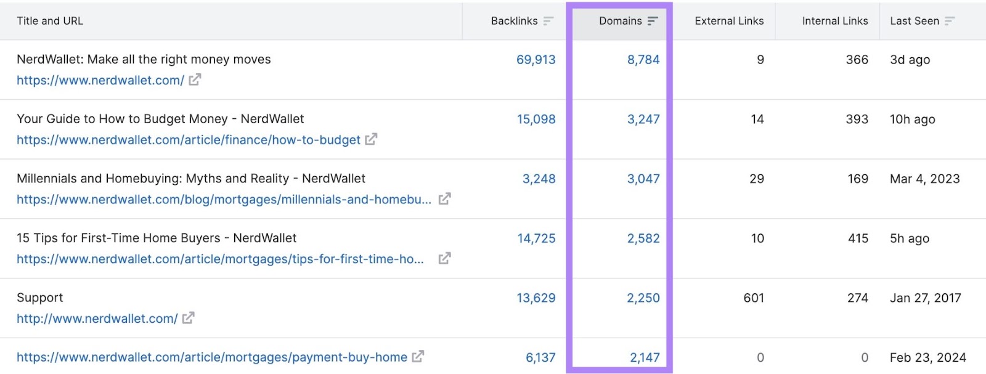Click the Domains column sort icon

click(x=653, y=21)
